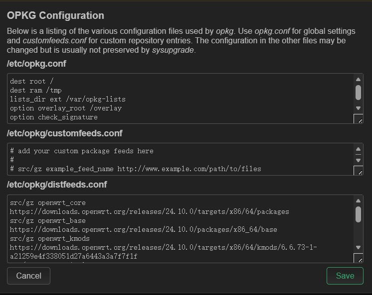Click scroll-down arrow of customfeeds.conf textarea
This screenshot has width=372, height=295.
coord(358,160)
